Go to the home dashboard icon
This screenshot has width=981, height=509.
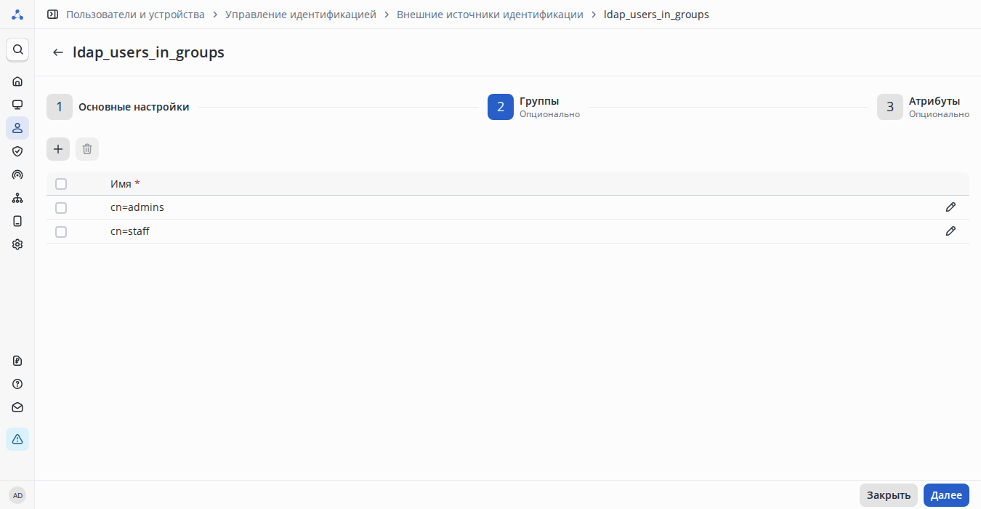tap(17, 81)
